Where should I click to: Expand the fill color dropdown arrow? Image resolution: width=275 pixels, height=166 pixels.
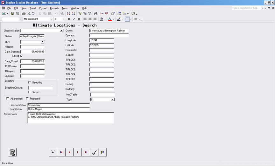pos(105,19)
